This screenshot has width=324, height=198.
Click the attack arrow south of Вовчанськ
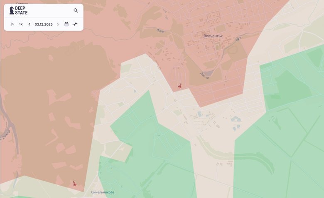pos(180,86)
